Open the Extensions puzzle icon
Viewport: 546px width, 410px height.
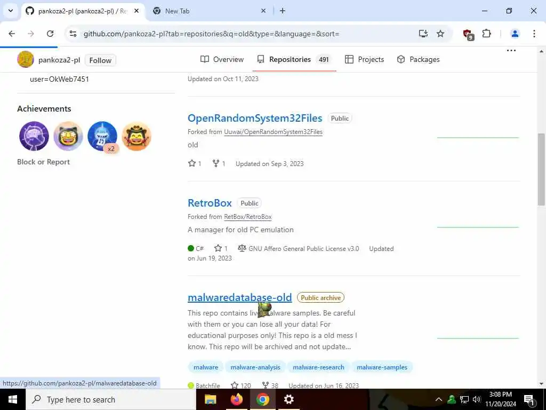tap(486, 34)
